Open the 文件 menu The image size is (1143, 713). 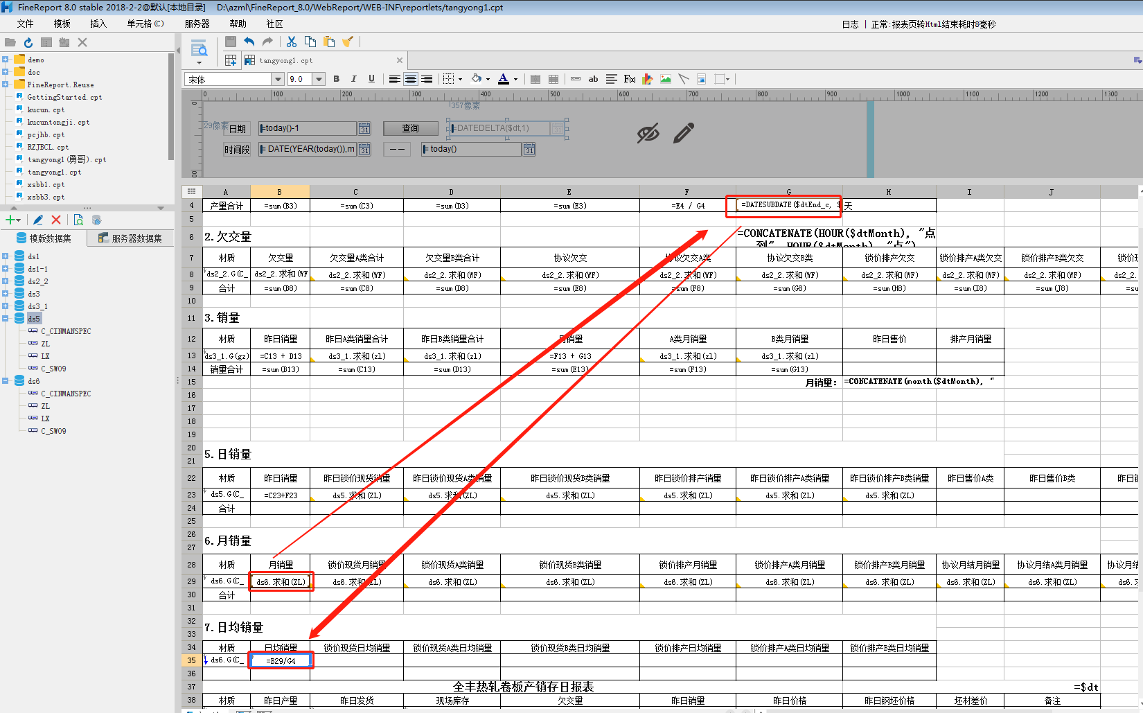tap(26, 24)
